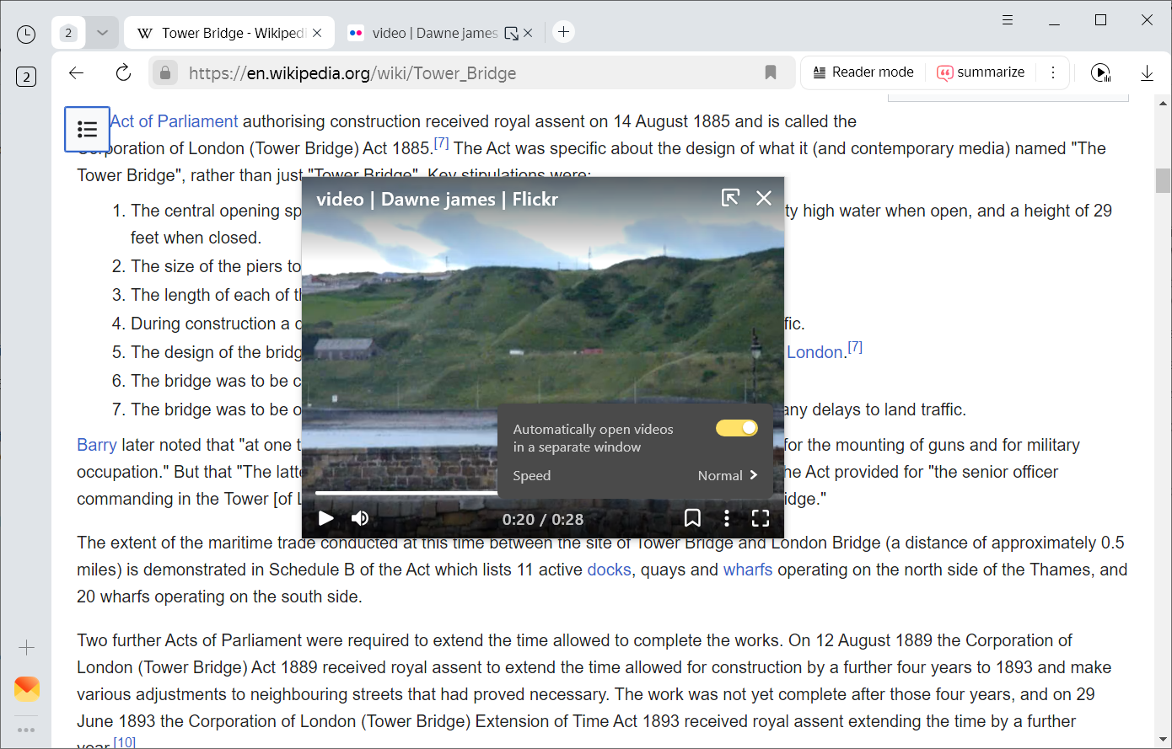Toggle automatically open videos in separate window
This screenshot has height=749, width=1172.
coord(736,429)
